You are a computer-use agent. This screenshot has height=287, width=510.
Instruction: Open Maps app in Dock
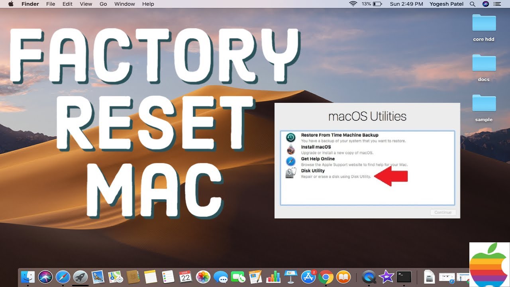pos(115,277)
